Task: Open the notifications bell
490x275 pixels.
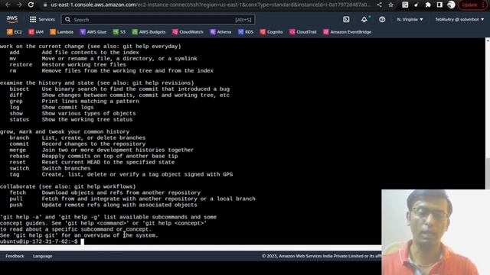Action: point(364,19)
